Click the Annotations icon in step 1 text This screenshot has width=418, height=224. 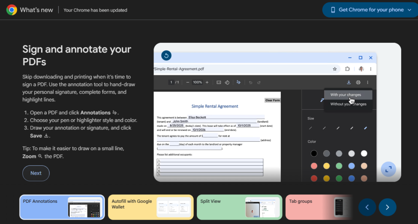point(115,112)
